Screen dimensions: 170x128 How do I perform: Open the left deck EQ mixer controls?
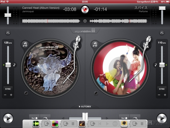tap(8, 33)
